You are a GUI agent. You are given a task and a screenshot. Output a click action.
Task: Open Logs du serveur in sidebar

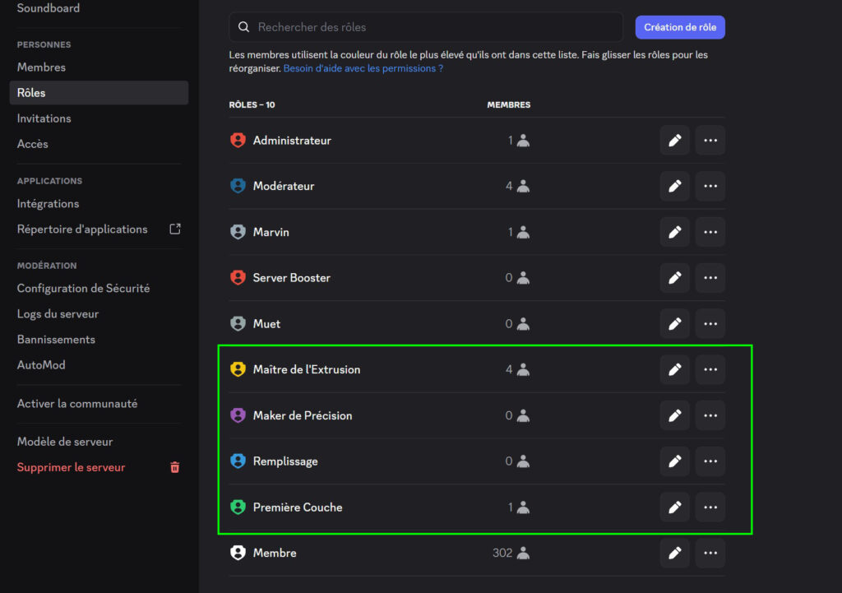tap(58, 314)
